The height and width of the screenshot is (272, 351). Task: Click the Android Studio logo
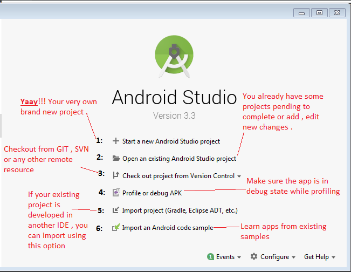click(174, 57)
